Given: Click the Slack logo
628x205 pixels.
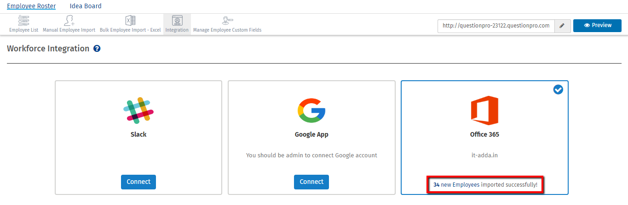Looking at the screenshot, I should 138,110.
